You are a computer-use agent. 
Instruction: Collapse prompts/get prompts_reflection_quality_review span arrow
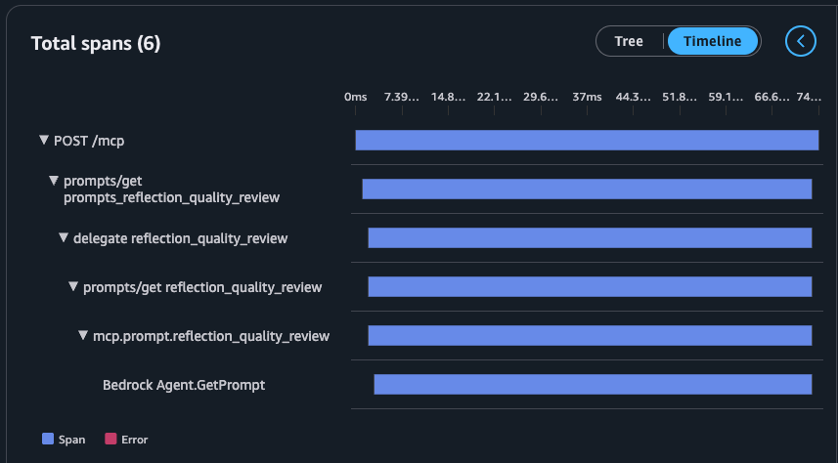tap(54, 181)
